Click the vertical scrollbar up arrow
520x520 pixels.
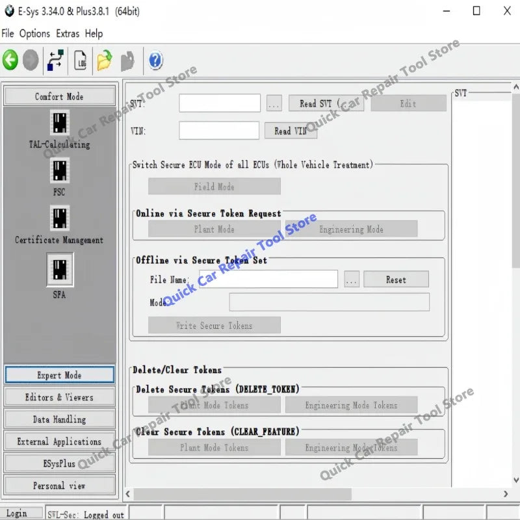coord(516,87)
